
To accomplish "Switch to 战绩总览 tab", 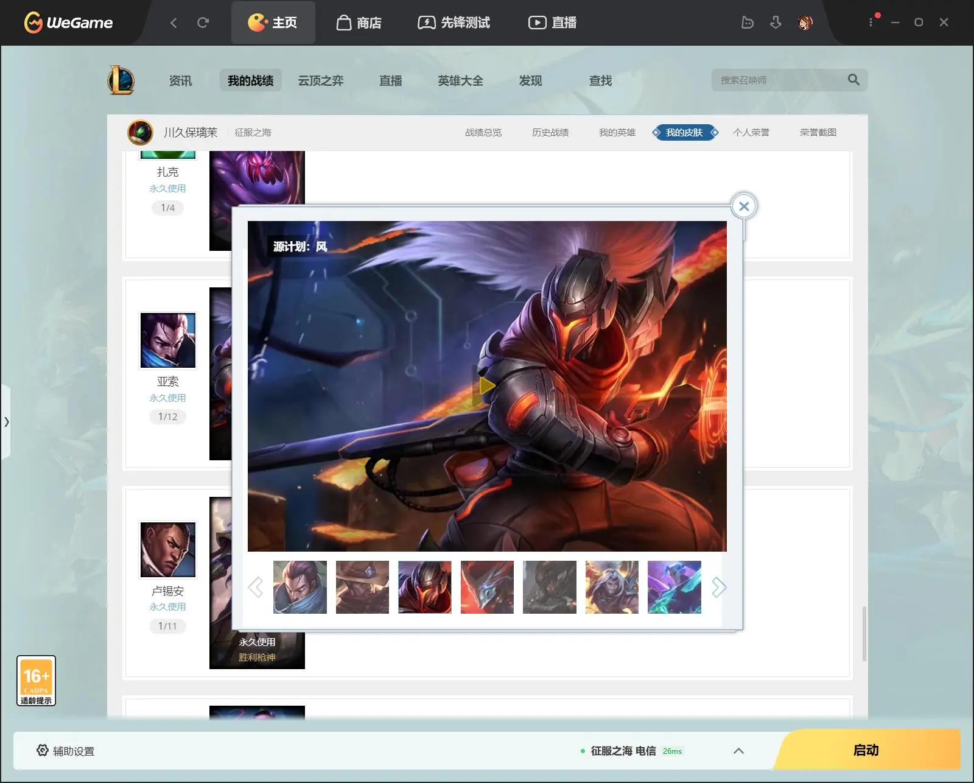I will click(x=483, y=132).
